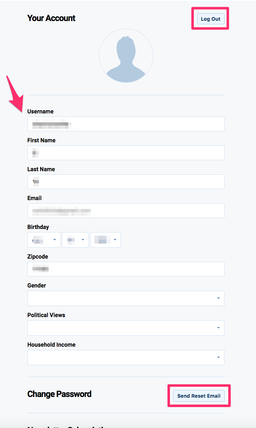Viewport: 256px width, 428px height.
Task: Focus the Username text field
Action: coord(126,124)
